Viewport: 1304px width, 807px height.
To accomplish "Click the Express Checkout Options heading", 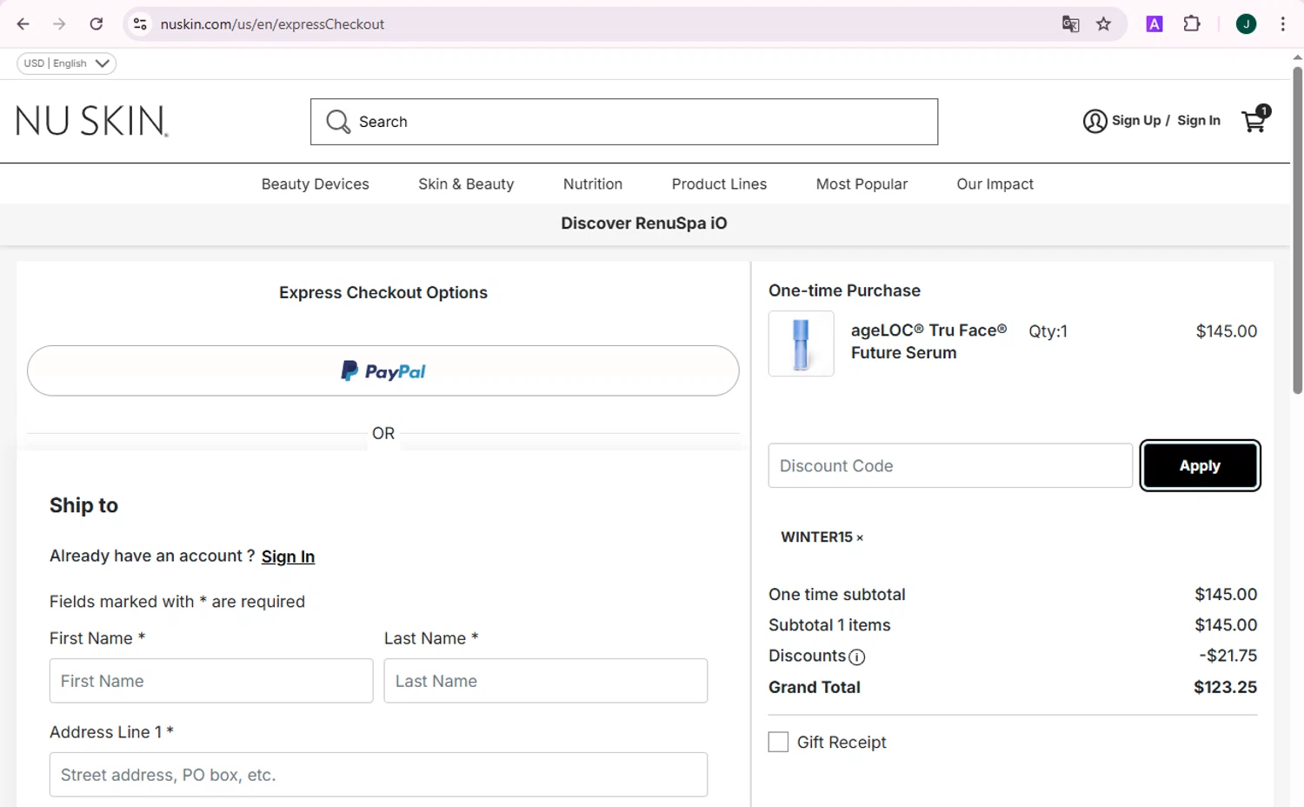I will coord(383,293).
